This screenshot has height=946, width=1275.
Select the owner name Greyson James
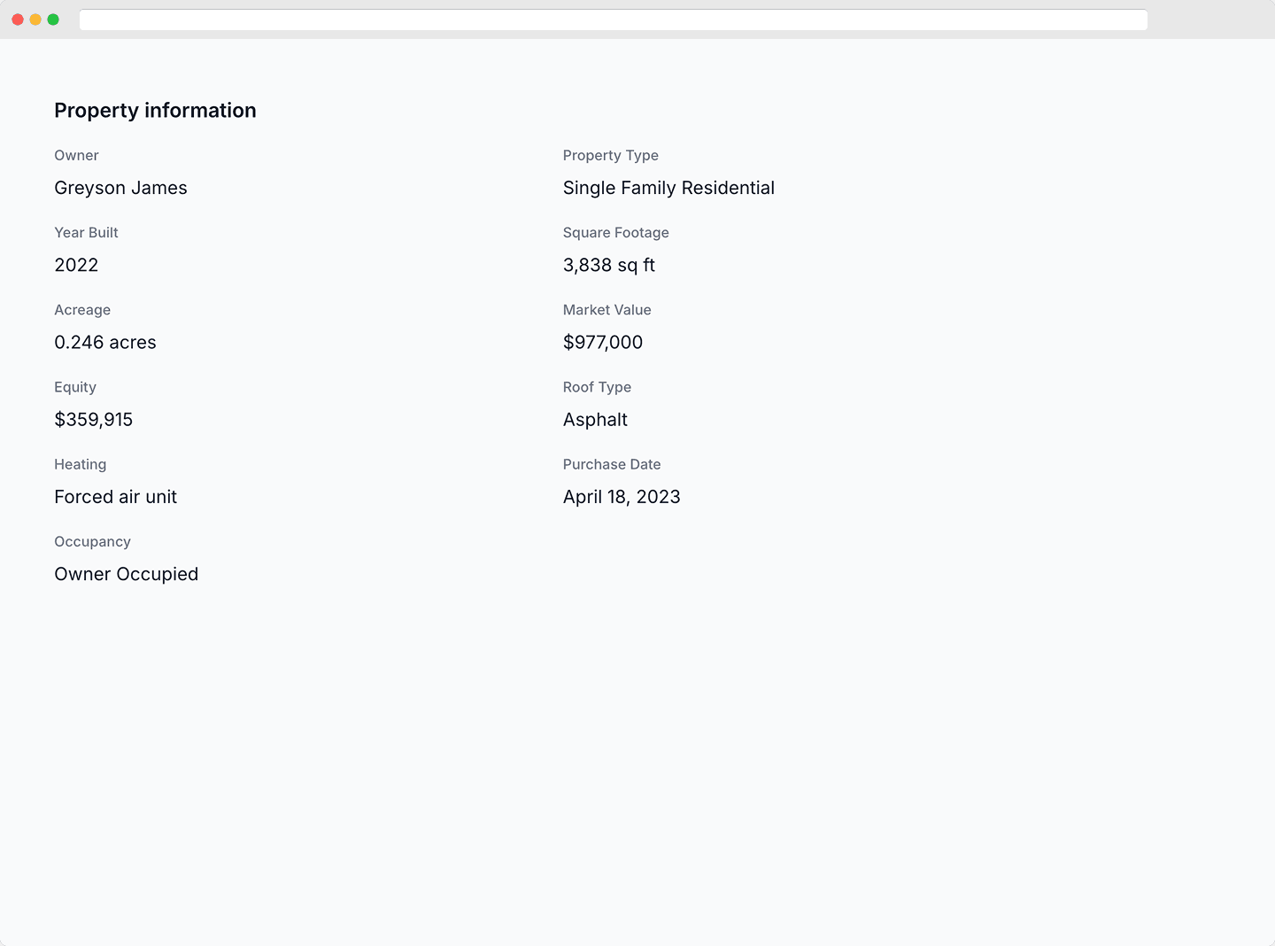(x=120, y=188)
